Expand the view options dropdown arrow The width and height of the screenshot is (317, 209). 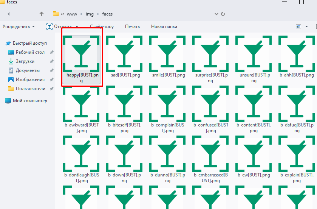pyautogui.click(x=306, y=27)
